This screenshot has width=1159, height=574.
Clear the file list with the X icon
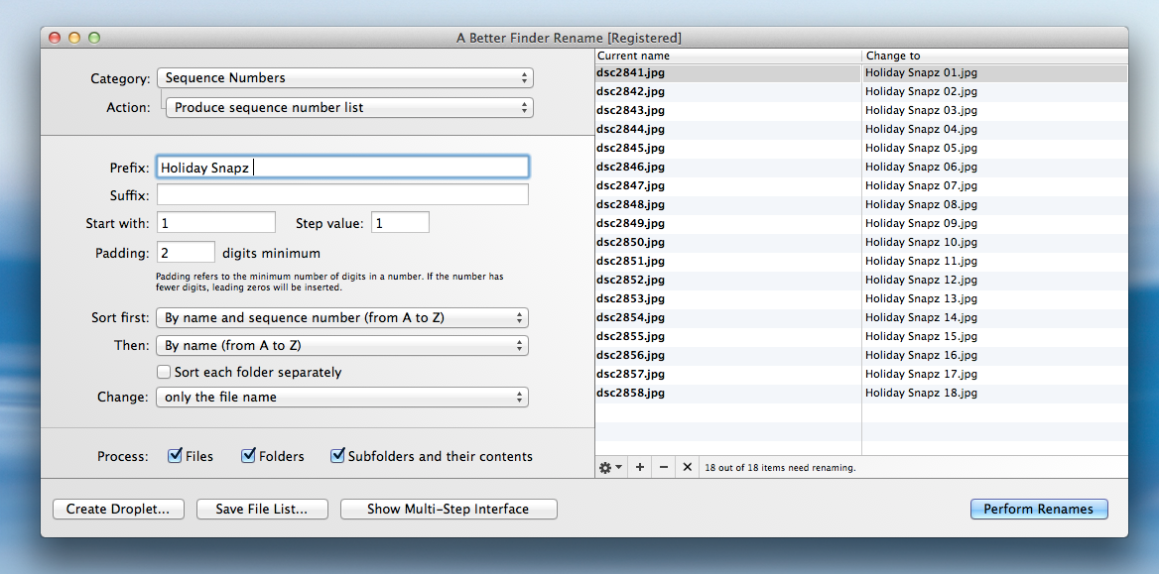688,468
